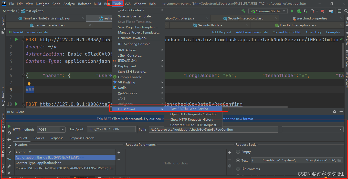Open the HTTP method POST dropdown
348x179 pixels.
point(51,130)
